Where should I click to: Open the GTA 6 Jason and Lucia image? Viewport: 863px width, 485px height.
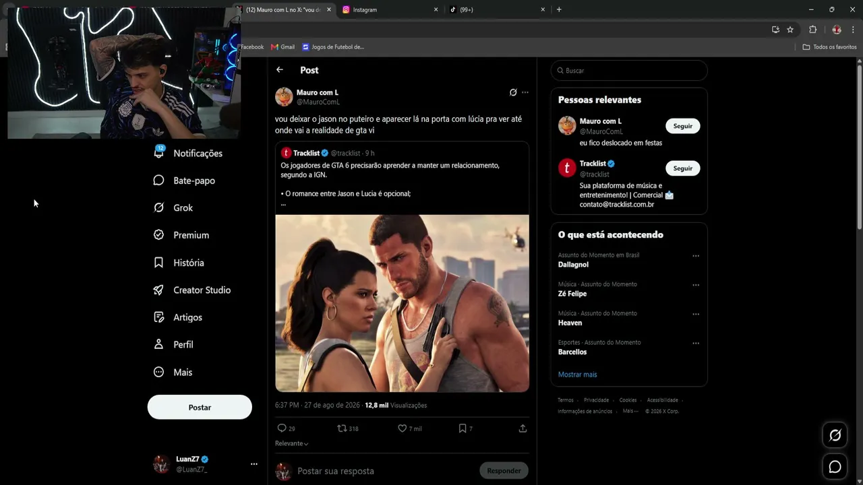point(402,303)
